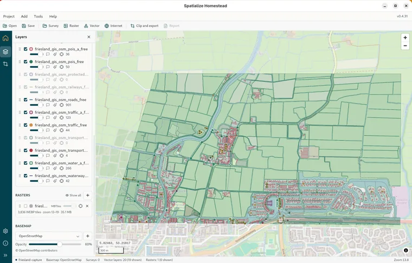Screen dimensions: 412x263
Task: Open the Project menu
Action: click(x=9, y=16)
